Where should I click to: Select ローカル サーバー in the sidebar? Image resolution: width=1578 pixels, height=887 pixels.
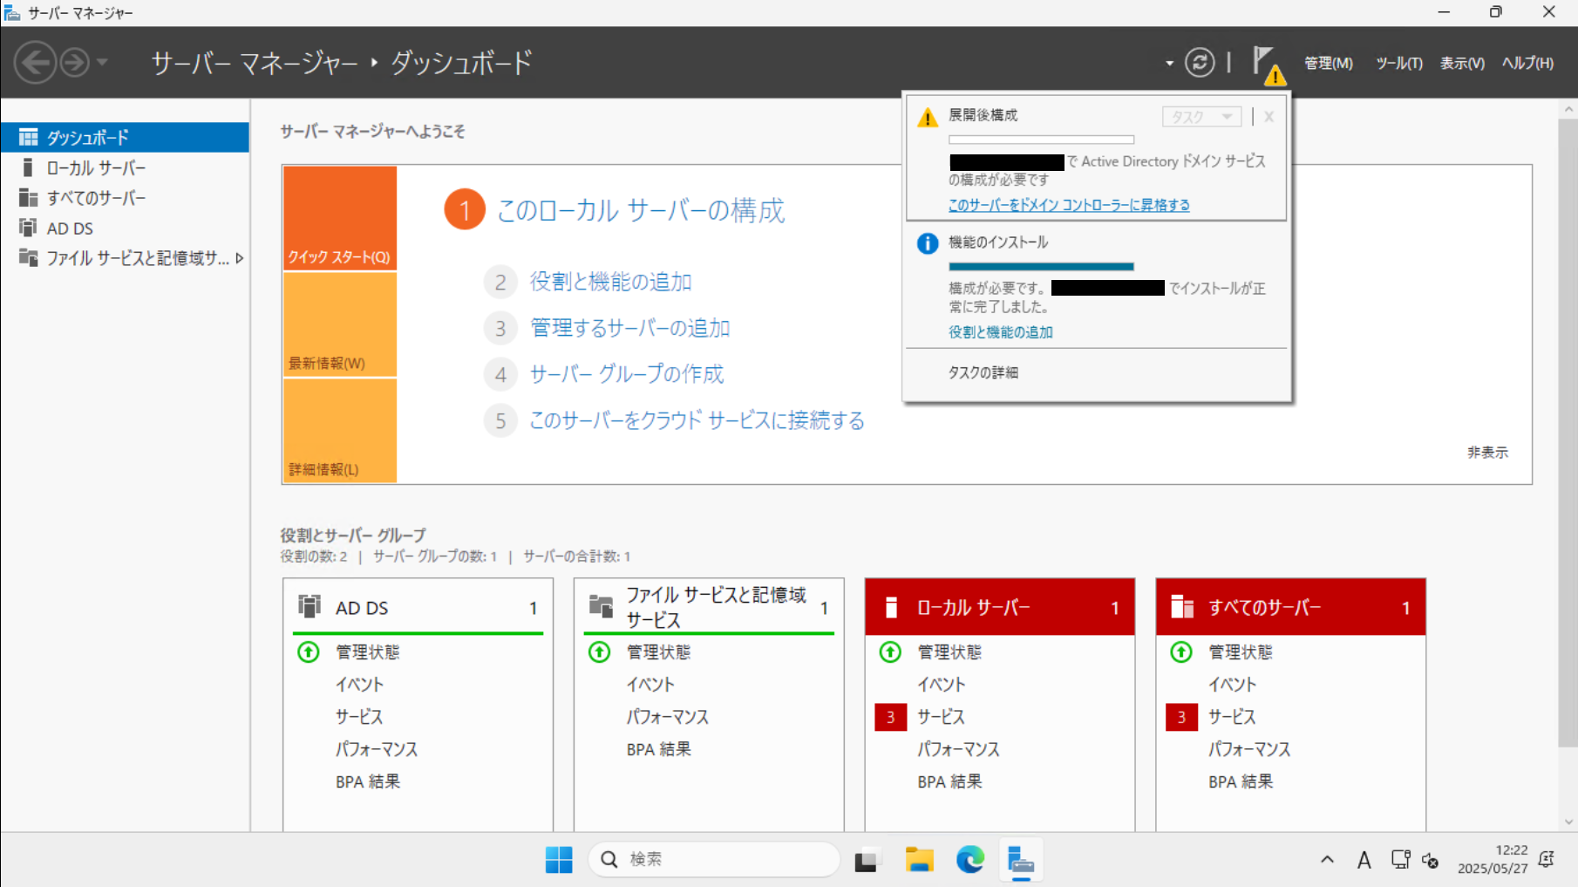pos(125,167)
